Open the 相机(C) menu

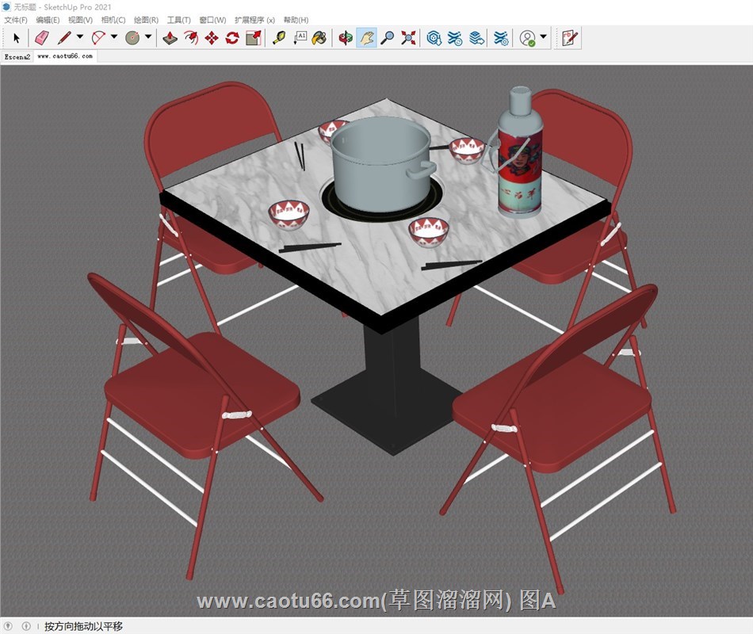(x=113, y=20)
